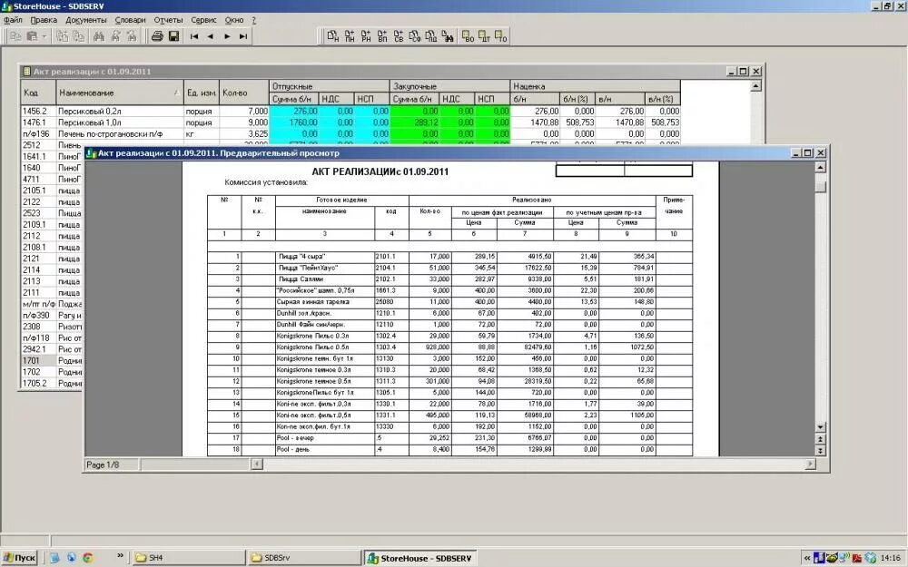Click the binoculars Find icon
The height and width of the screenshot is (567, 908).
98,36
